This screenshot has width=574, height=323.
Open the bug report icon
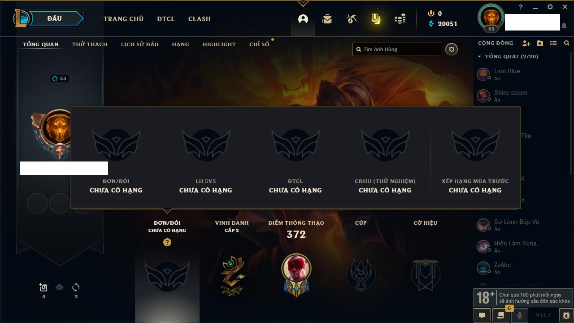(x=566, y=315)
